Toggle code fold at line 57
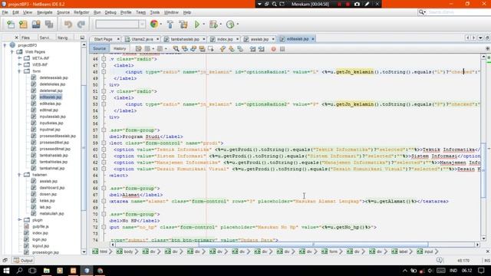The image size is (491, 276). tap(104, 130)
